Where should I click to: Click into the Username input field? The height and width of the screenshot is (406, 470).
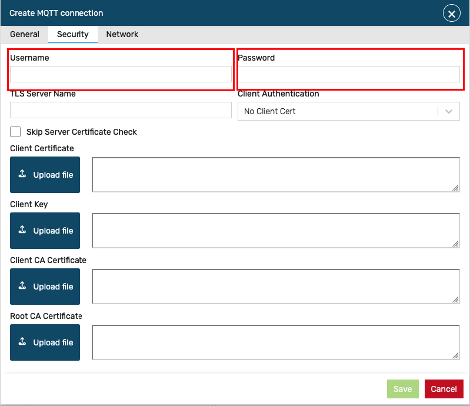point(121,74)
